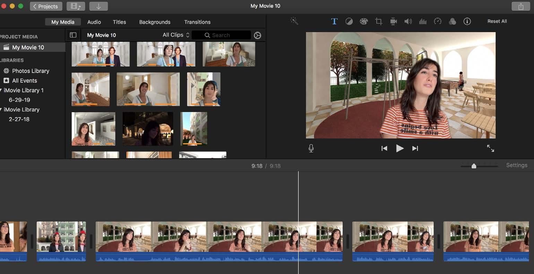Toggle the media library sidebar visibility
The height and width of the screenshot is (274, 534).
(73, 35)
